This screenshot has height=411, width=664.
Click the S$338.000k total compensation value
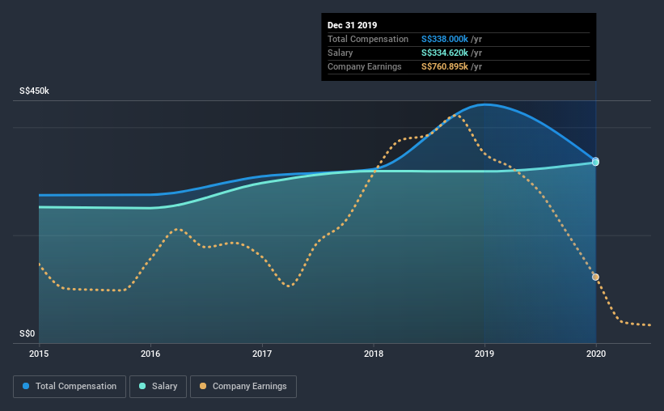point(445,39)
